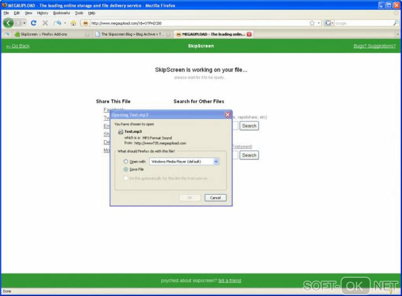This screenshot has height=296, width=402.
Task: Click the Stop loading X icon
Action: point(45,23)
